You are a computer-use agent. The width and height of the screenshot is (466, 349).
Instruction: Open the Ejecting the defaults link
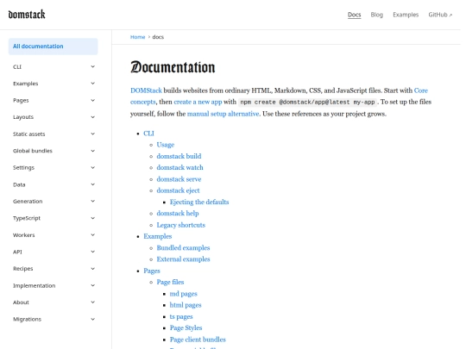click(199, 202)
